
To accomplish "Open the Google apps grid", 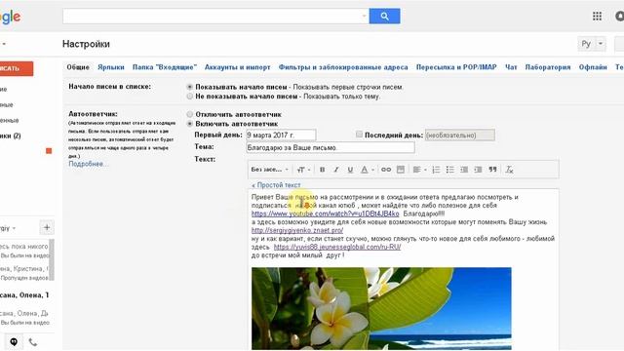I will (x=597, y=16).
